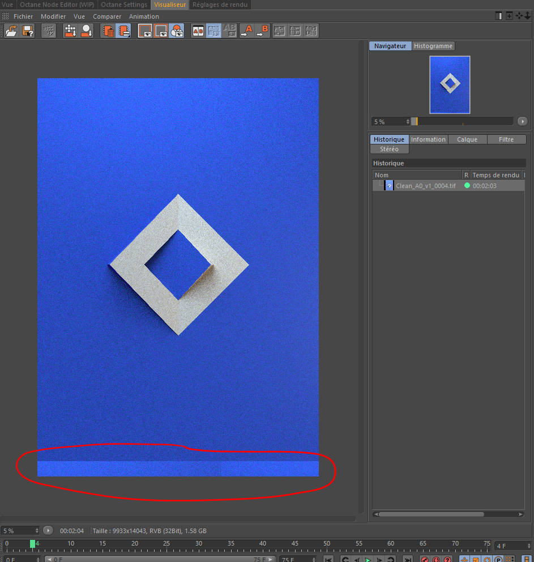This screenshot has height=562, width=534.
Task: Click the green status dot of Clean_A0_v1_0004.tif
Action: coord(467,185)
